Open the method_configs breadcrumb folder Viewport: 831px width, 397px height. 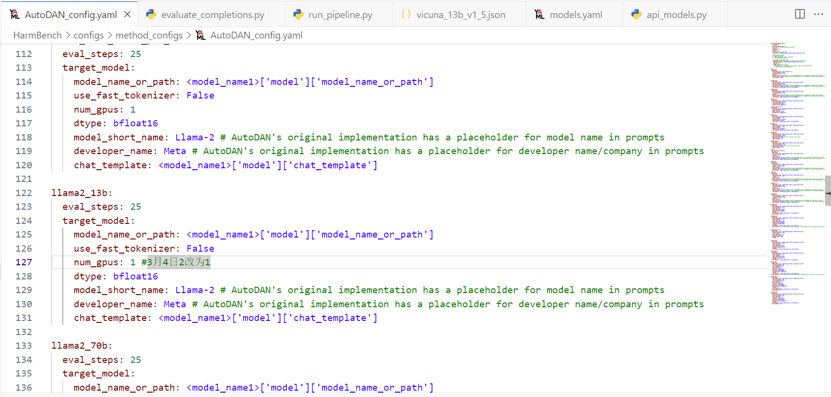pos(149,35)
